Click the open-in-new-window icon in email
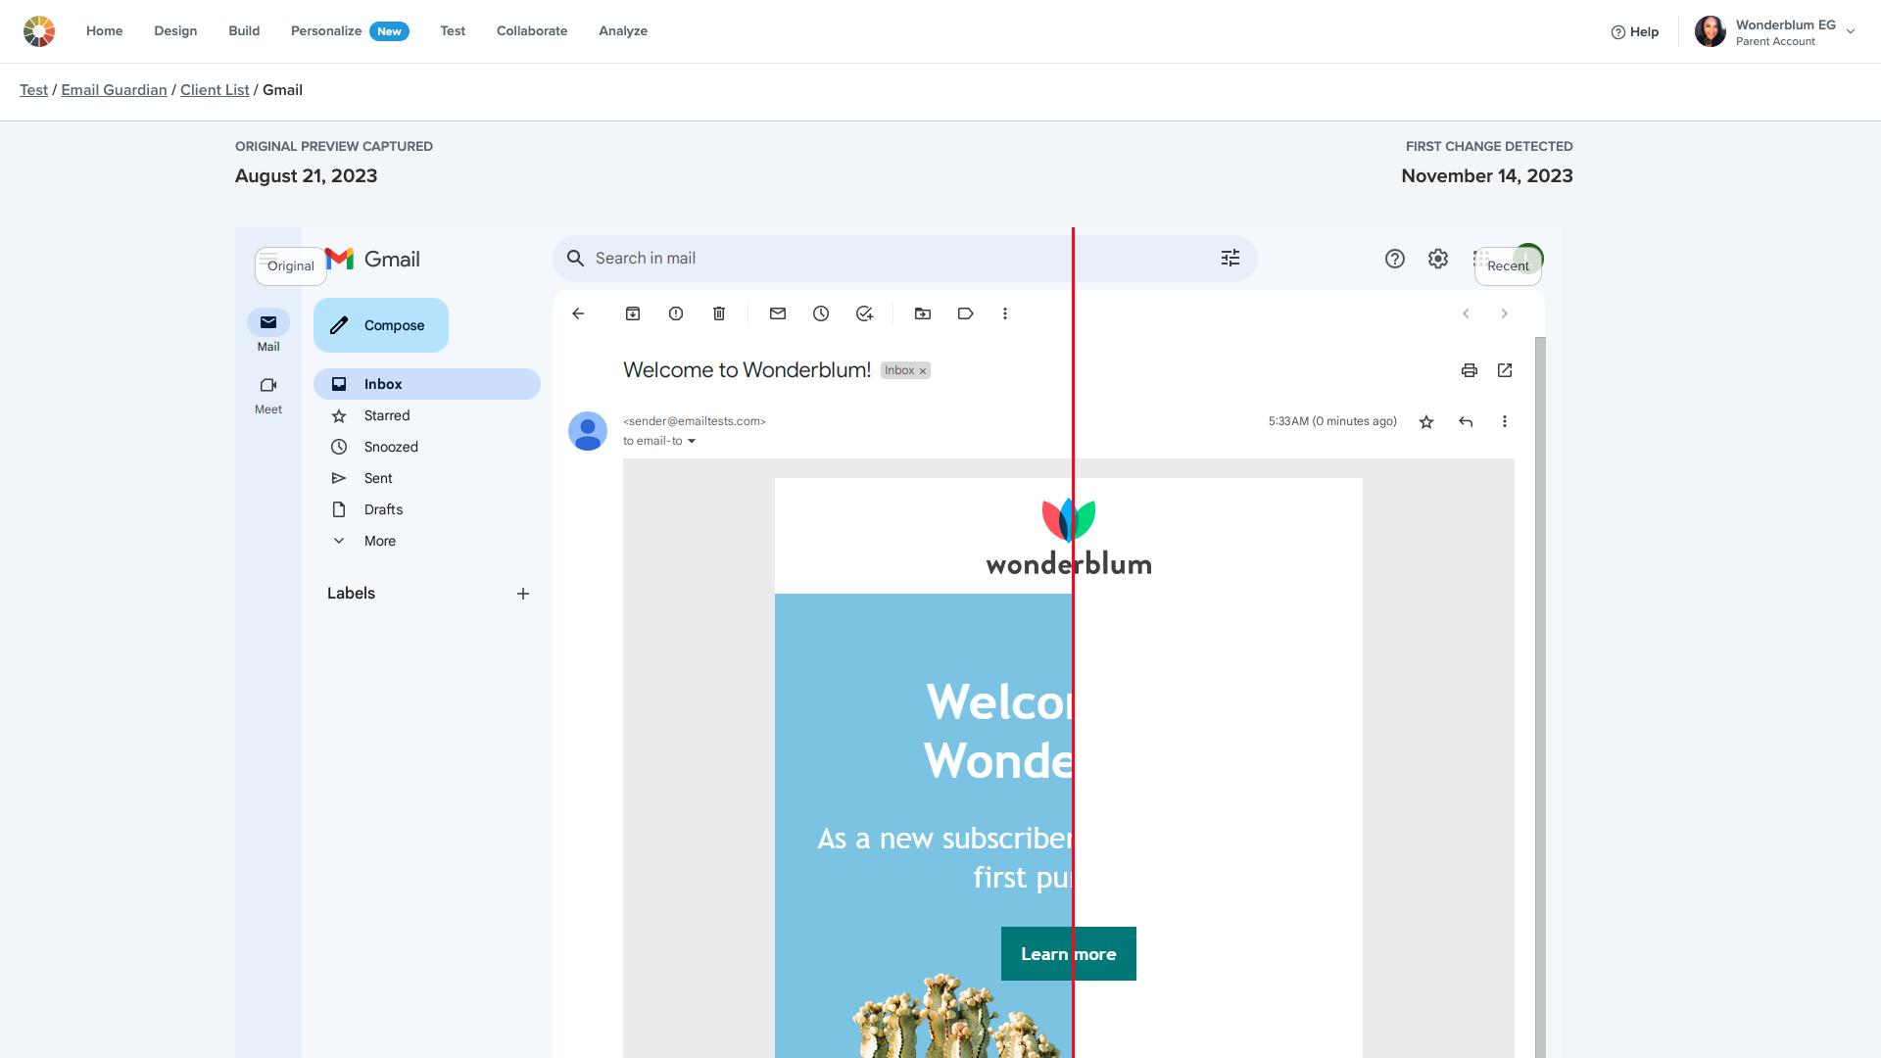 (x=1505, y=370)
